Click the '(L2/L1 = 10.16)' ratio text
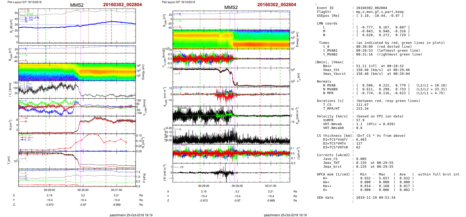The width and height of the screenshot is (466, 217). [x=431, y=85]
